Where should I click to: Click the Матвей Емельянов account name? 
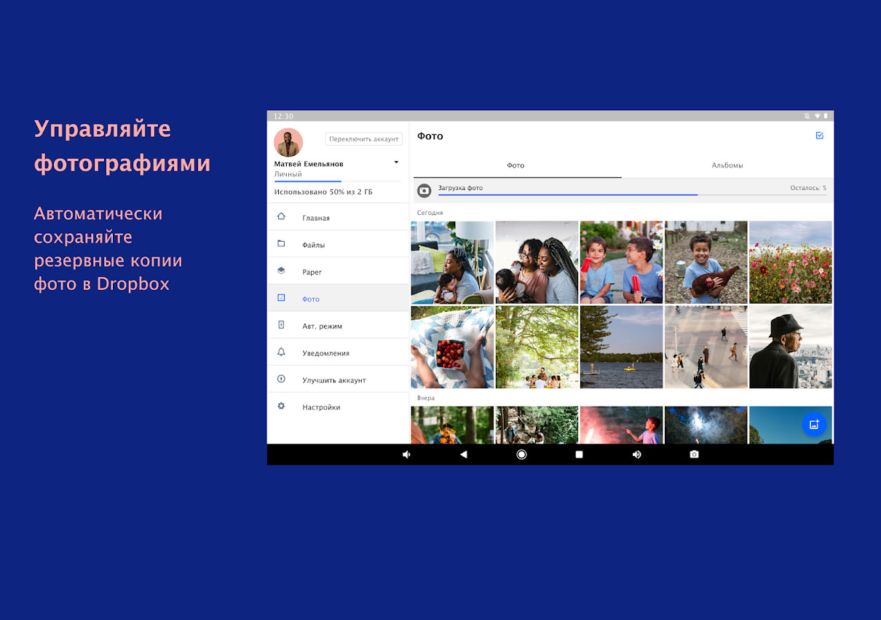pyautogui.click(x=309, y=164)
